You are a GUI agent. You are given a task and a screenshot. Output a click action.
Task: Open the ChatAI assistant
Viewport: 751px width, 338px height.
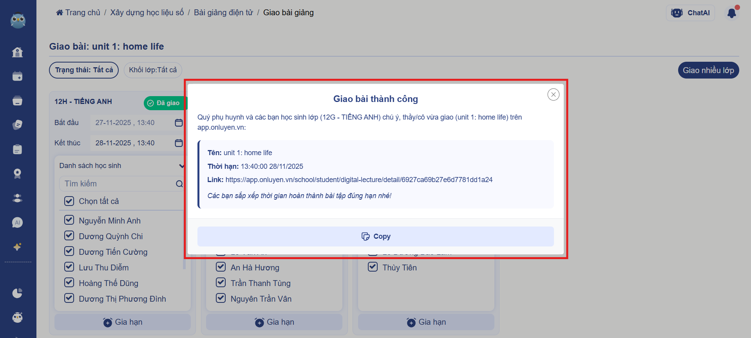pos(690,13)
